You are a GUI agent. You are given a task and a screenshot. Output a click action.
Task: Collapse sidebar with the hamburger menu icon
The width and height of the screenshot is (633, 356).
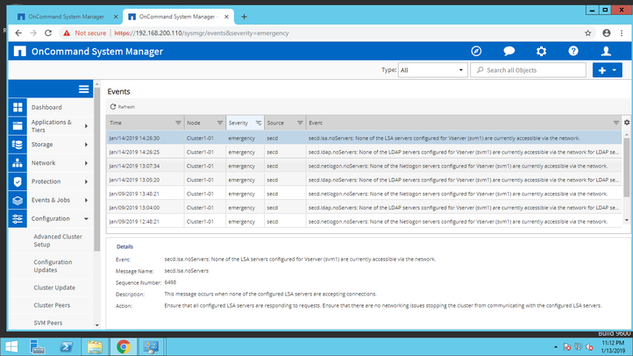(x=84, y=89)
